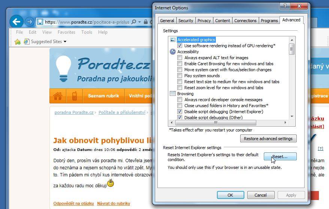Image resolution: width=329 pixels, height=209 pixels.
Task: Enable Play system sounds
Action: [x=179, y=75]
